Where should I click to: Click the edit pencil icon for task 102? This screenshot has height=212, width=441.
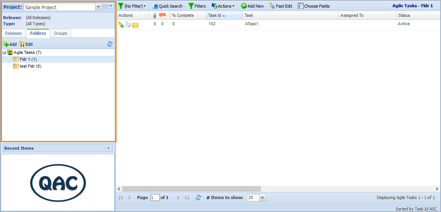tap(121, 25)
